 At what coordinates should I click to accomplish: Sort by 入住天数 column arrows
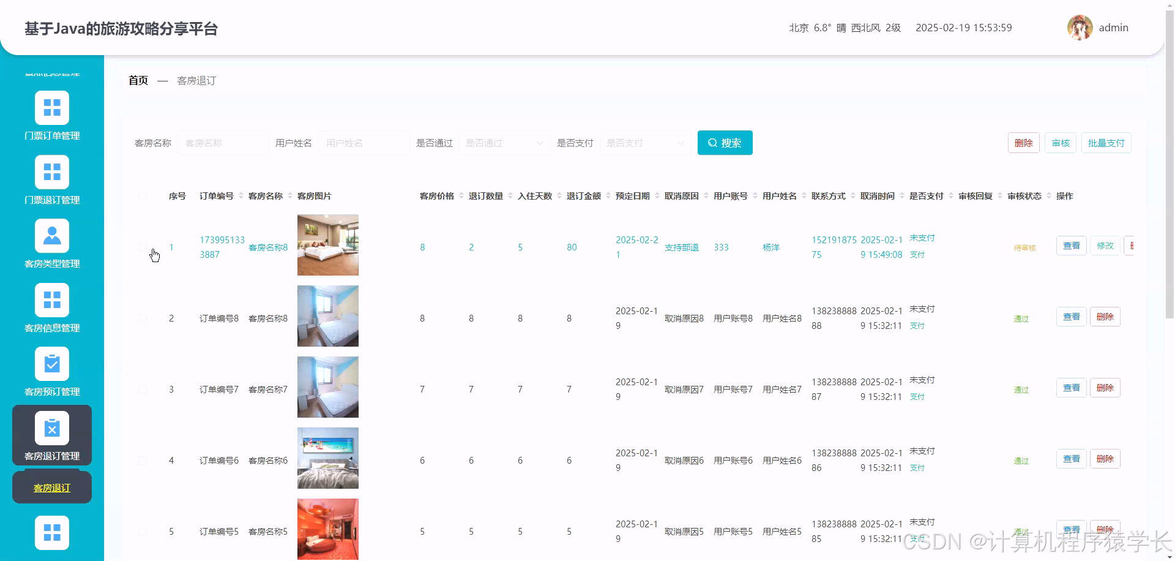559,196
